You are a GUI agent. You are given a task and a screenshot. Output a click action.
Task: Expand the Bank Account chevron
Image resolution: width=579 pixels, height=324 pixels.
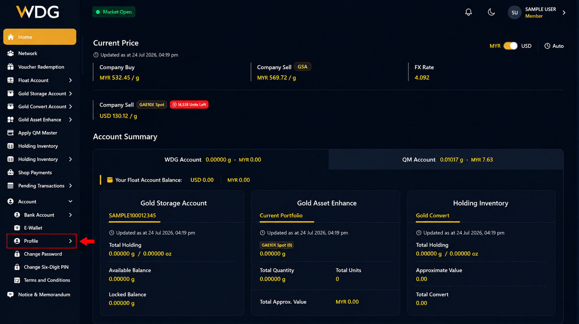[70, 215]
